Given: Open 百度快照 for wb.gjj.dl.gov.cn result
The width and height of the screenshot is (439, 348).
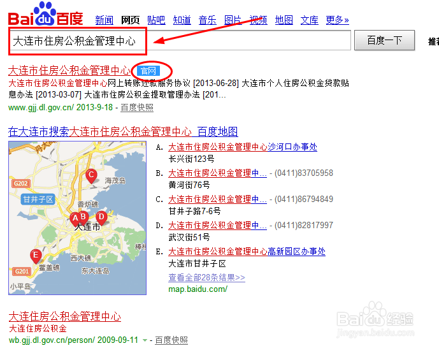Looking at the screenshot, I should [x=171, y=340].
